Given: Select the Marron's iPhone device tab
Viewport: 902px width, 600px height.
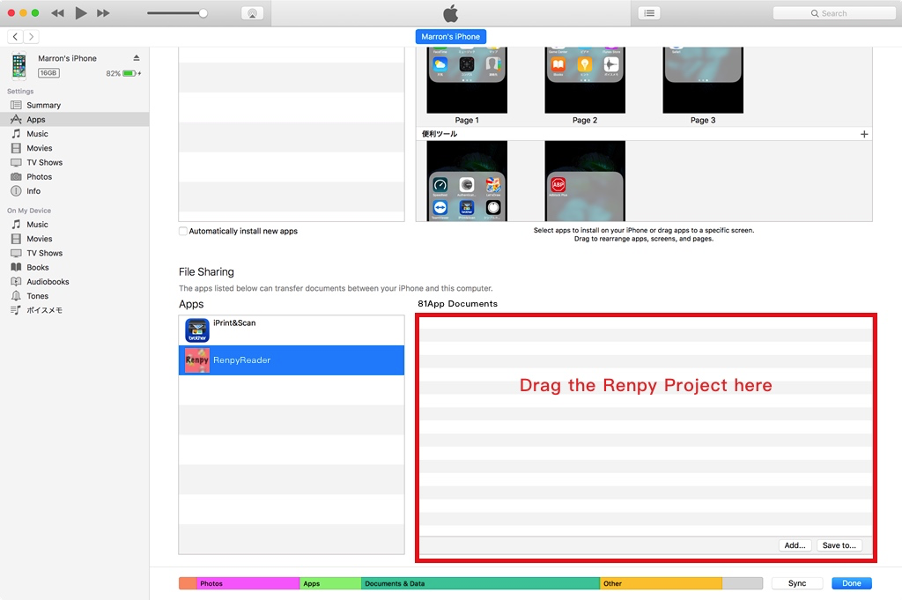Looking at the screenshot, I should tap(450, 36).
